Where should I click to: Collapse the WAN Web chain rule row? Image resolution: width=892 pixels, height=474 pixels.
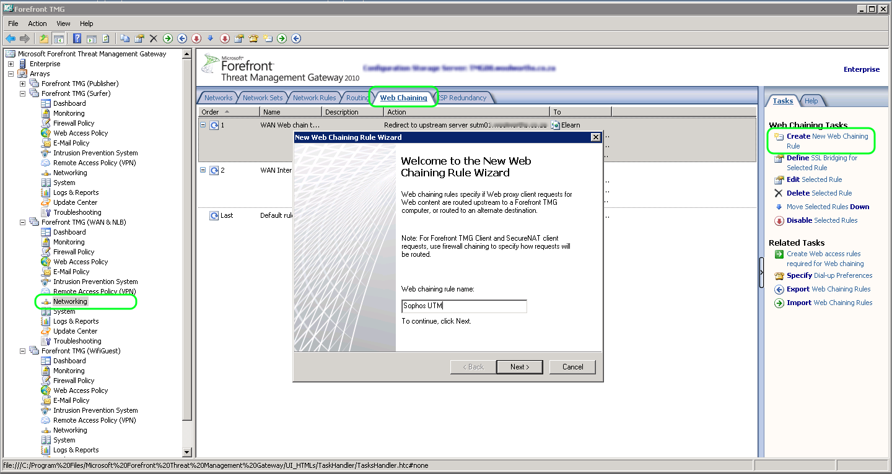203,124
